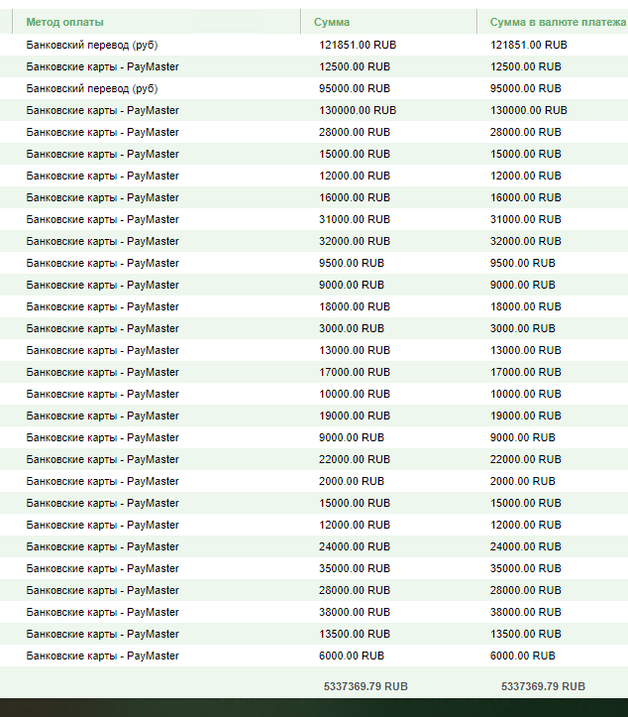Screen dimensions: 628x717
Task: Select the 95000.00 RUB Банковский перевод row
Action: click(314, 88)
